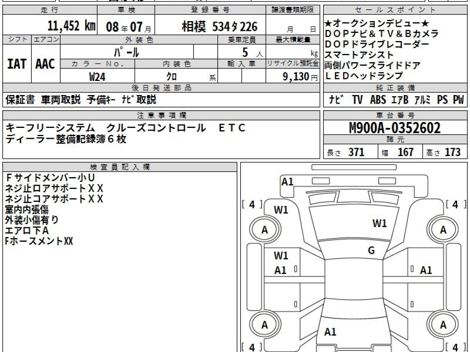Select LEDヘッドランプ sales point

[x=364, y=75]
